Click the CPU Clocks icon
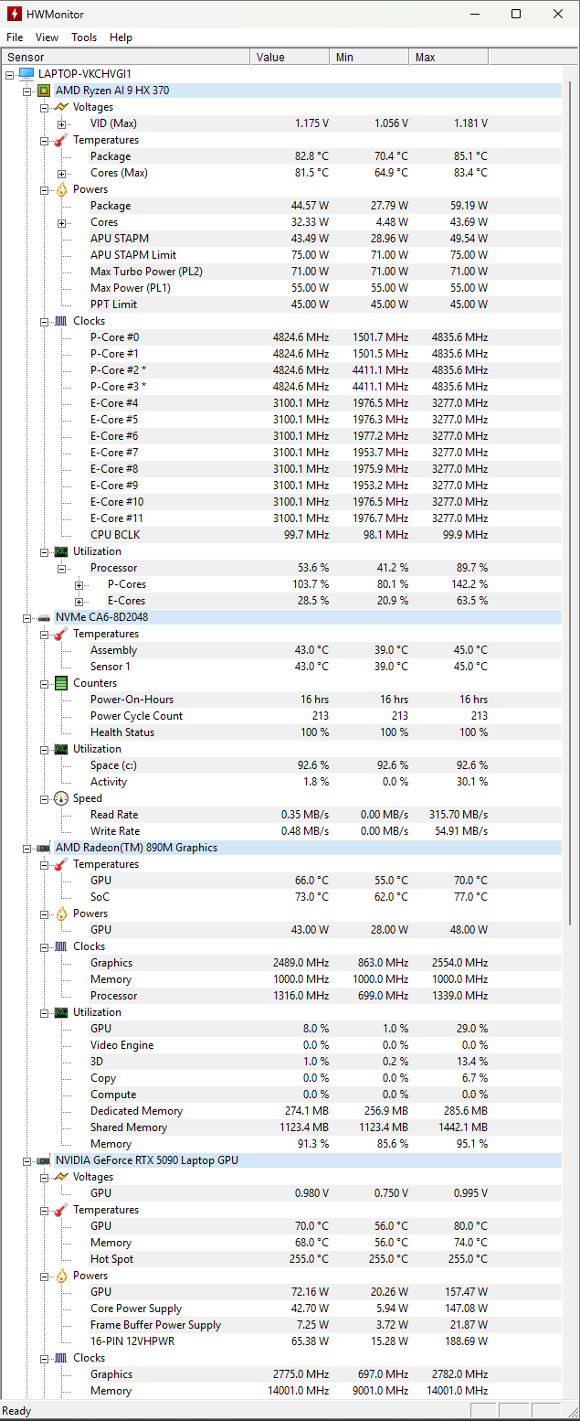Image resolution: width=580 pixels, height=1421 pixels. 61,321
